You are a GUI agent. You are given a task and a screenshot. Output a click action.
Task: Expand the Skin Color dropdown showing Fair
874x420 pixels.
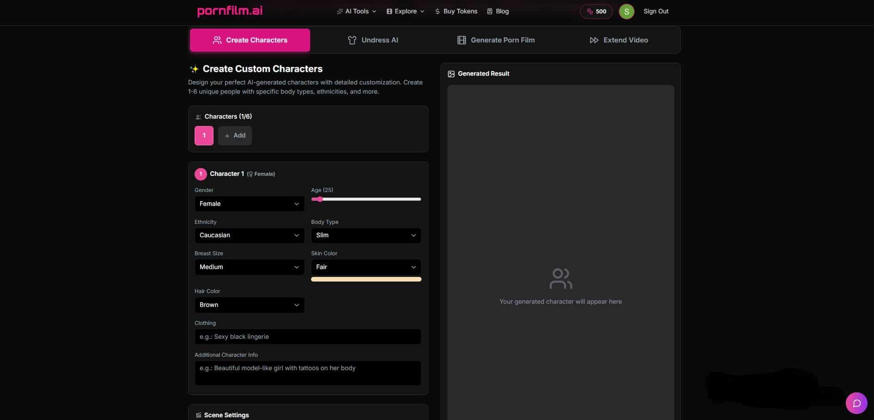coord(366,267)
